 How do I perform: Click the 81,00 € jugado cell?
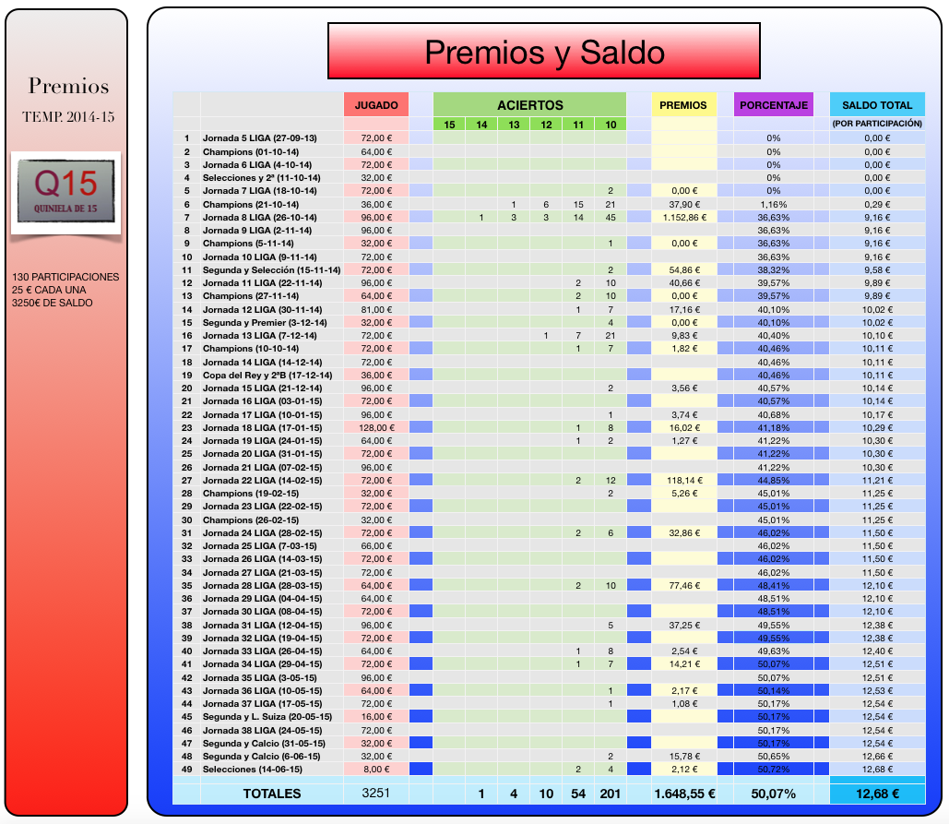(376, 309)
